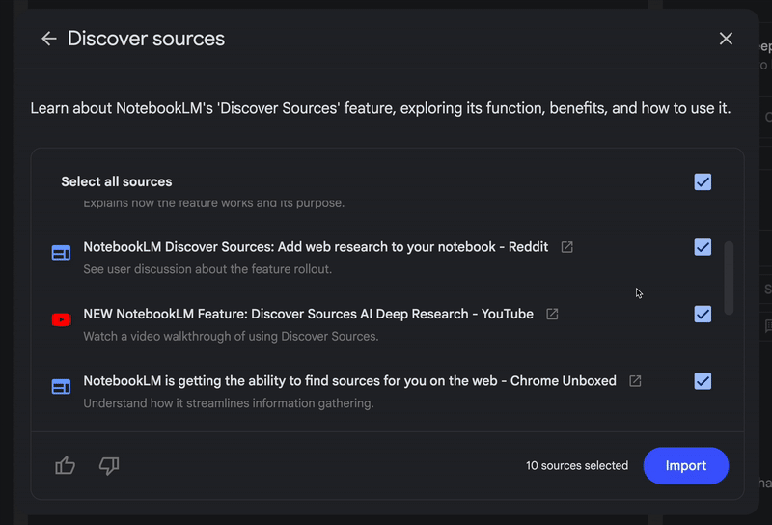
Task: Click the YouTube logo icon
Action: (x=61, y=319)
